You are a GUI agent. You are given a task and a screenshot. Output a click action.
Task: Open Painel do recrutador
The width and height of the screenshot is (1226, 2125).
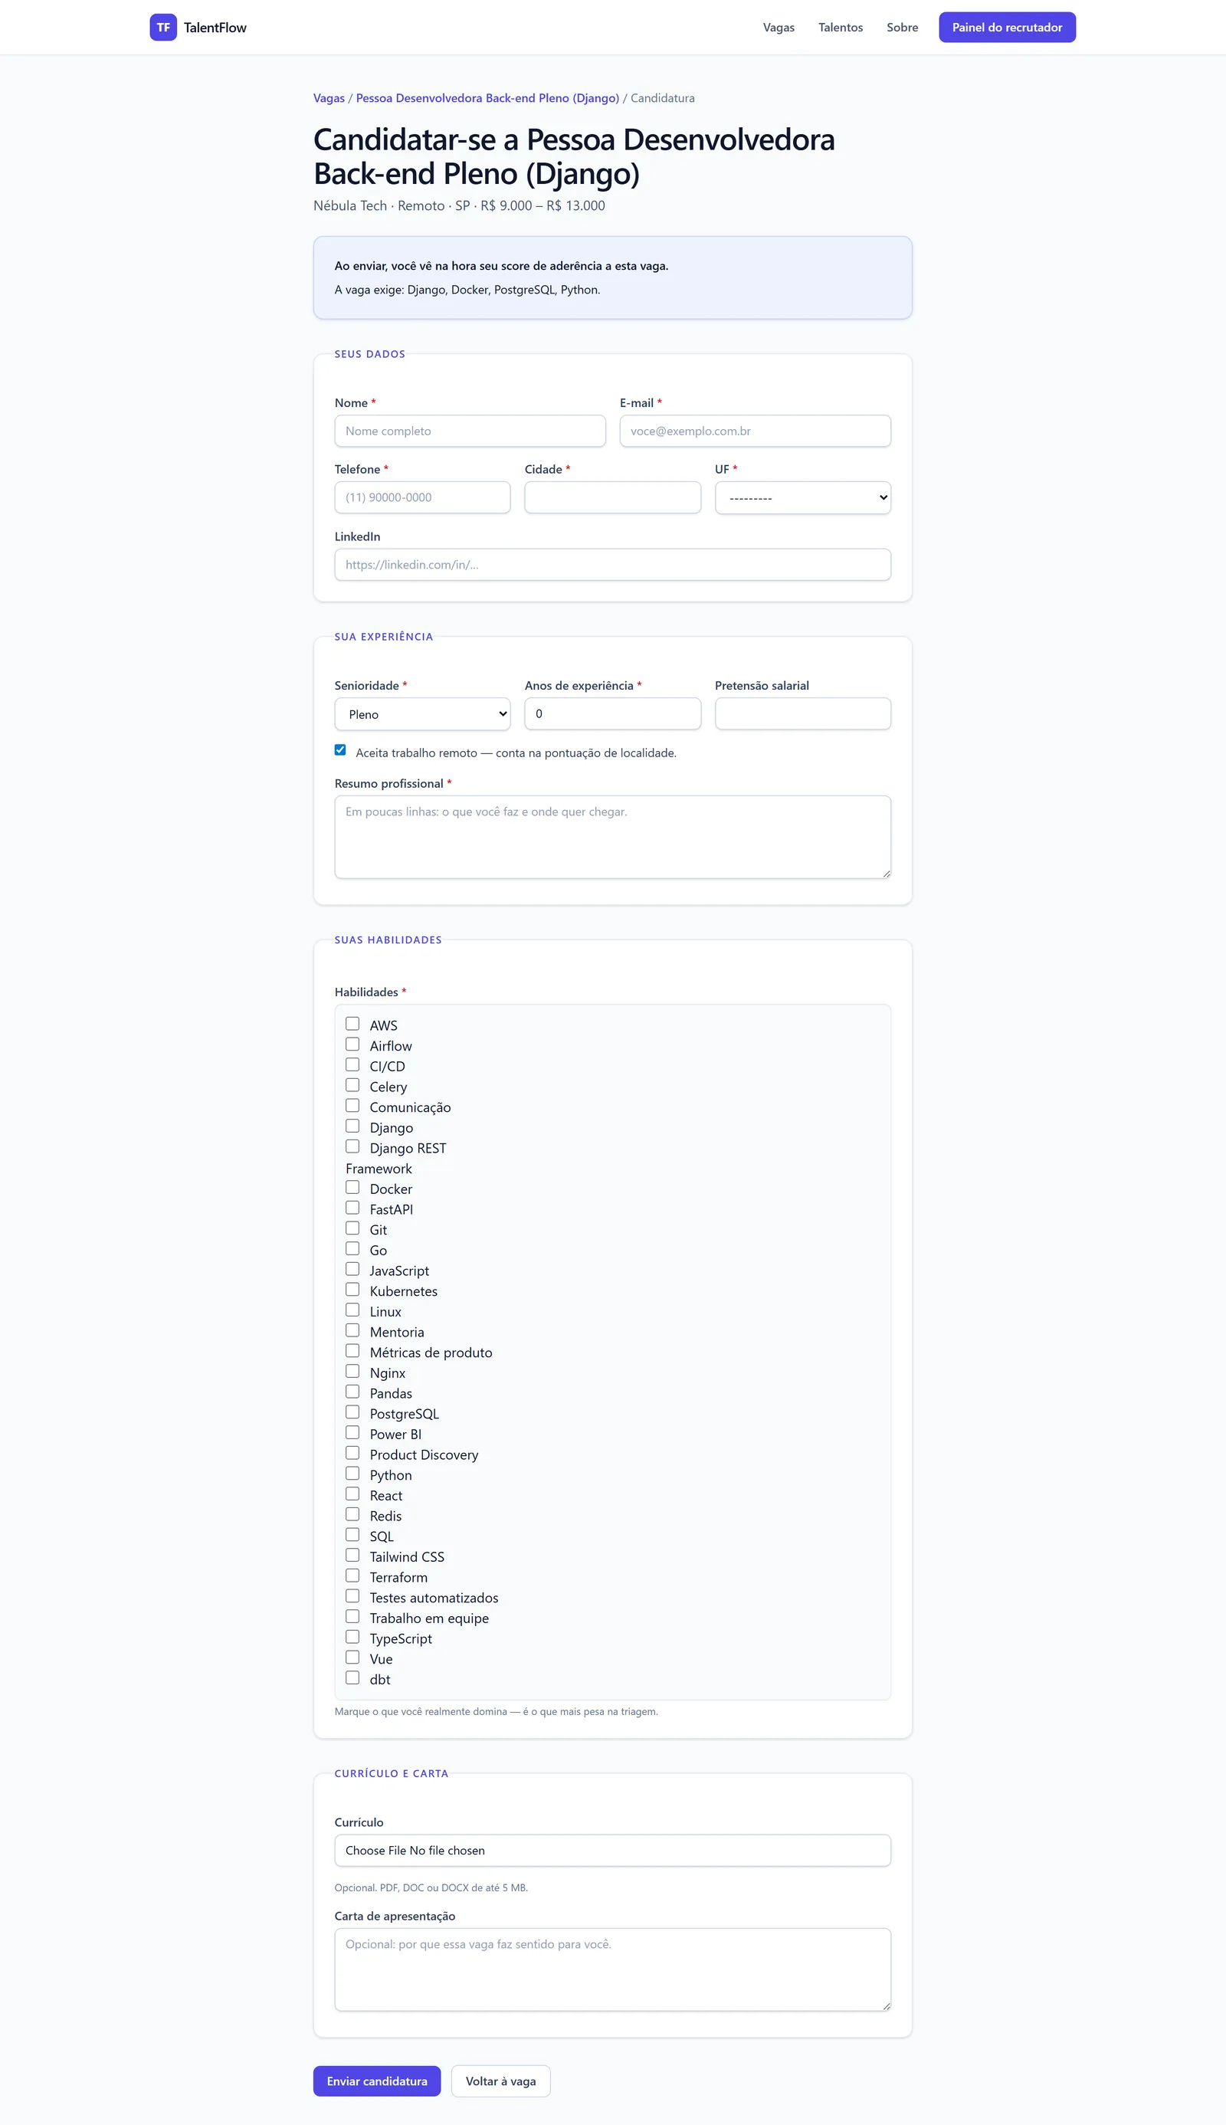pyautogui.click(x=1007, y=27)
